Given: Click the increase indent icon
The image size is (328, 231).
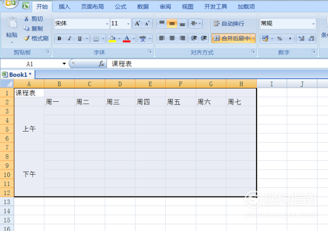Looking at the screenshot, I should tap(203, 38).
